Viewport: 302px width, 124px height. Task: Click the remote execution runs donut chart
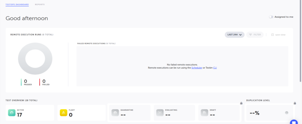pos(35,59)
